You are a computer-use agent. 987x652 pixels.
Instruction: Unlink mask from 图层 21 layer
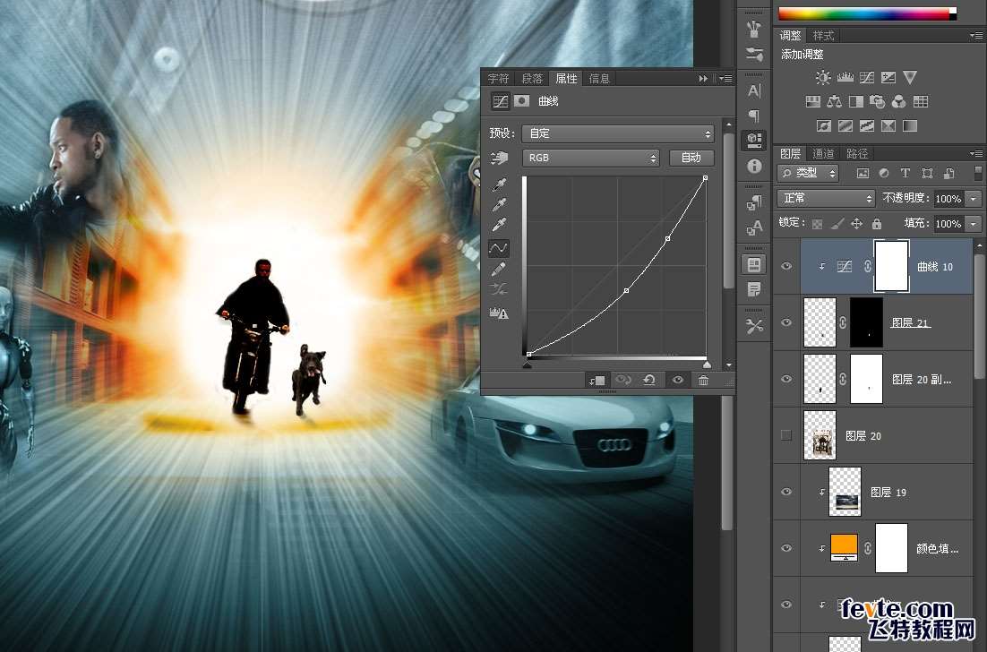[842, 322]
